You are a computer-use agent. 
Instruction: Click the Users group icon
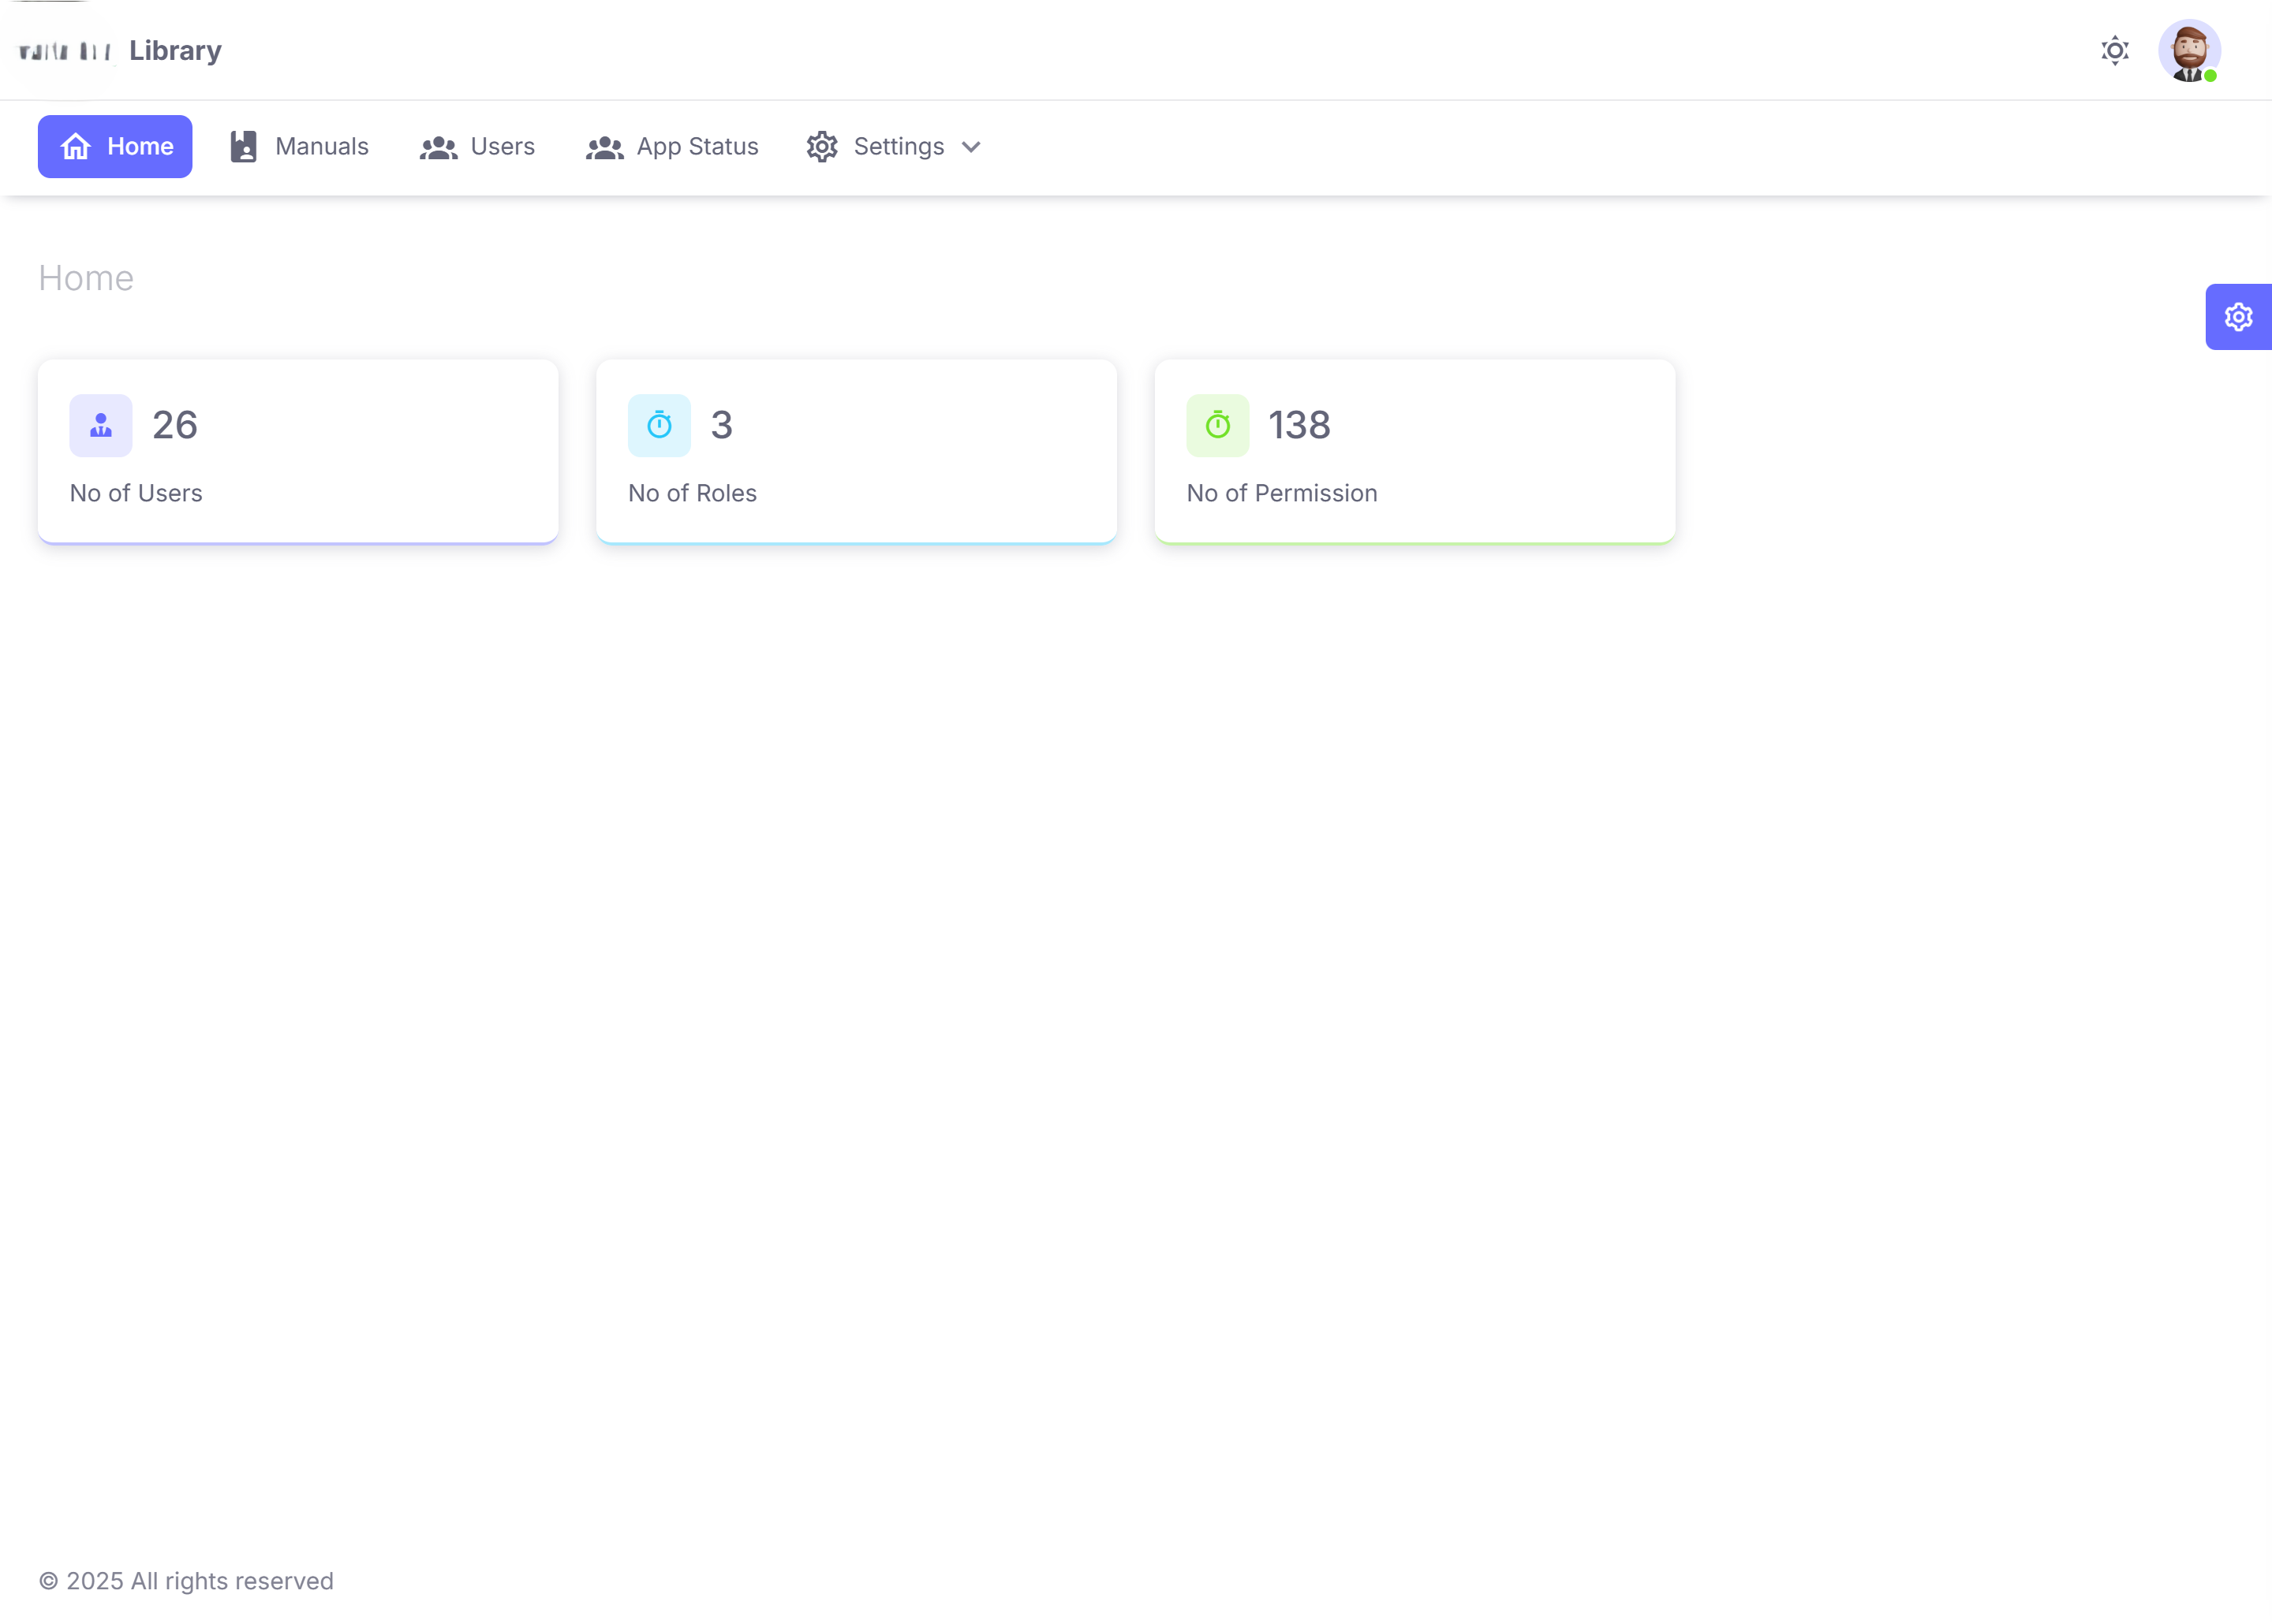438,147
